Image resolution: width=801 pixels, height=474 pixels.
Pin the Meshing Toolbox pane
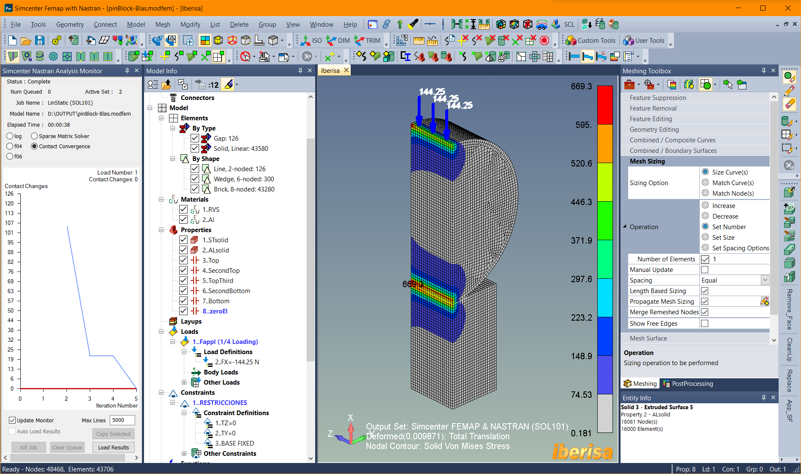pos(764,71)
